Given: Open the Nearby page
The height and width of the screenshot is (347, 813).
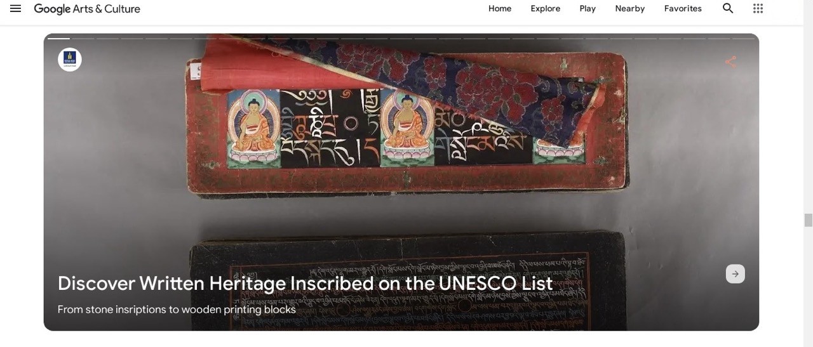Looking at the screenshot, I should 629,8.
